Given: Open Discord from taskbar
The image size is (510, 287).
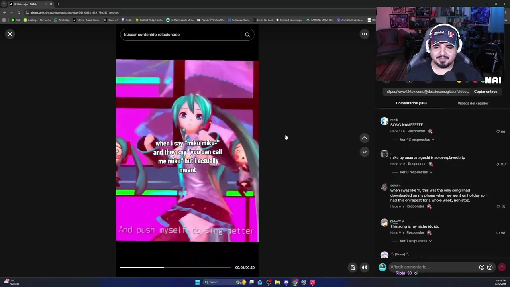Looking at the screenshot, I should pyautogui.click(x=286, y=282).
